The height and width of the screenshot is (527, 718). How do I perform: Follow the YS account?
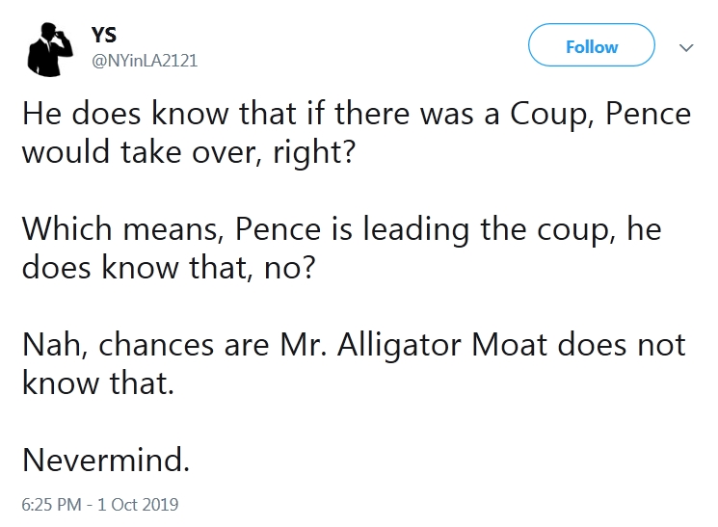591,45
